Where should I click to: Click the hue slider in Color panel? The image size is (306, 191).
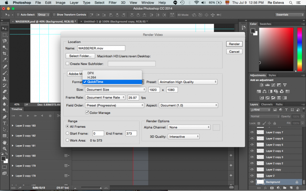(x=299, y=49)
